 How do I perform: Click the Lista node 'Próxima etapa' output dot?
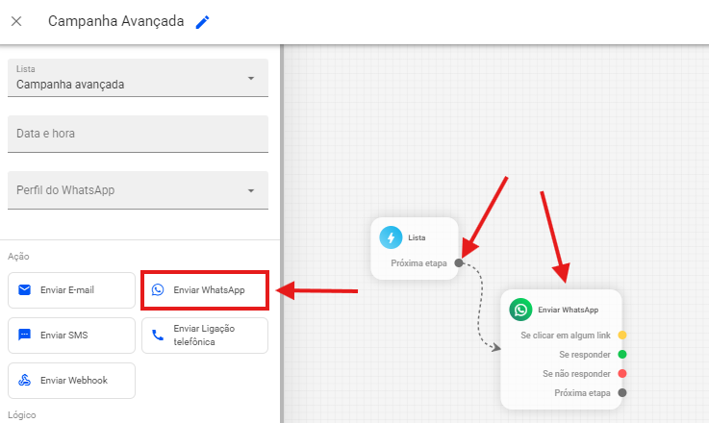coord(459,262)
